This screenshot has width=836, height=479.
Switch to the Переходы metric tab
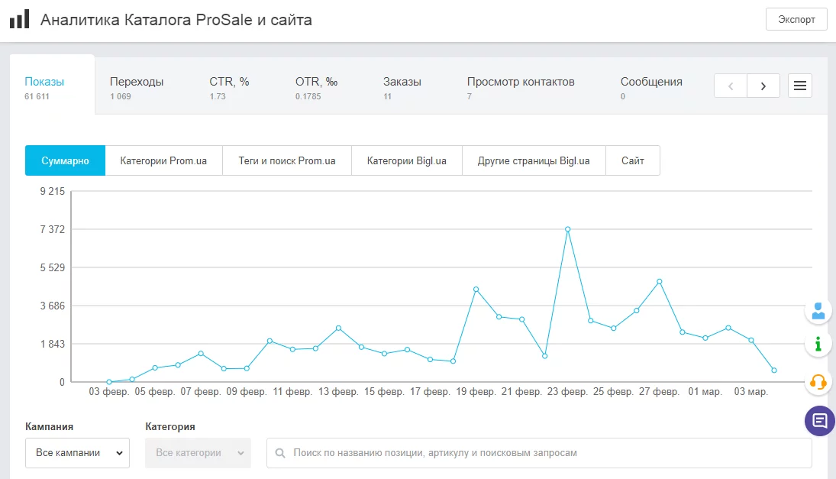137,87
